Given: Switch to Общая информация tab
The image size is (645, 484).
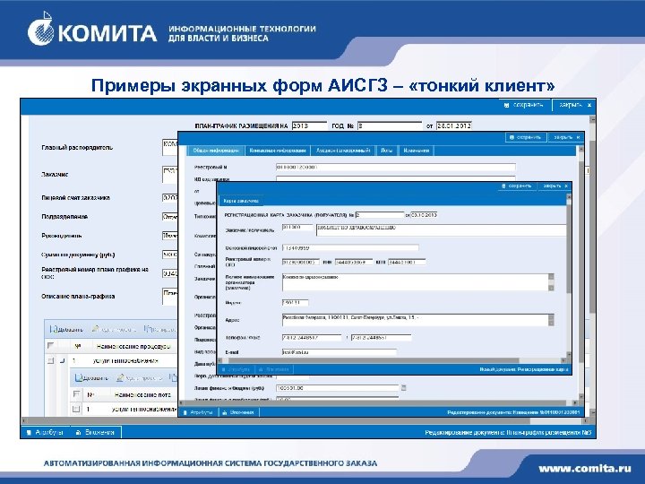Looking at the screenshot, I should coord(216,151).
